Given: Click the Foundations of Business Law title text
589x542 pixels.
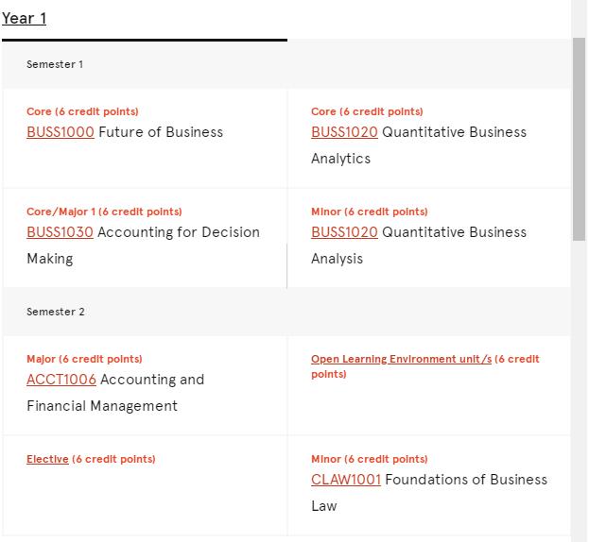Looking at the screenshot, I should tap(429, 493).
